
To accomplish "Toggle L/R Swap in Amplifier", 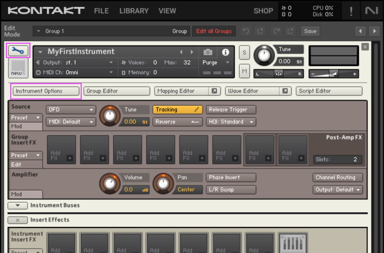I will [231, 190].
